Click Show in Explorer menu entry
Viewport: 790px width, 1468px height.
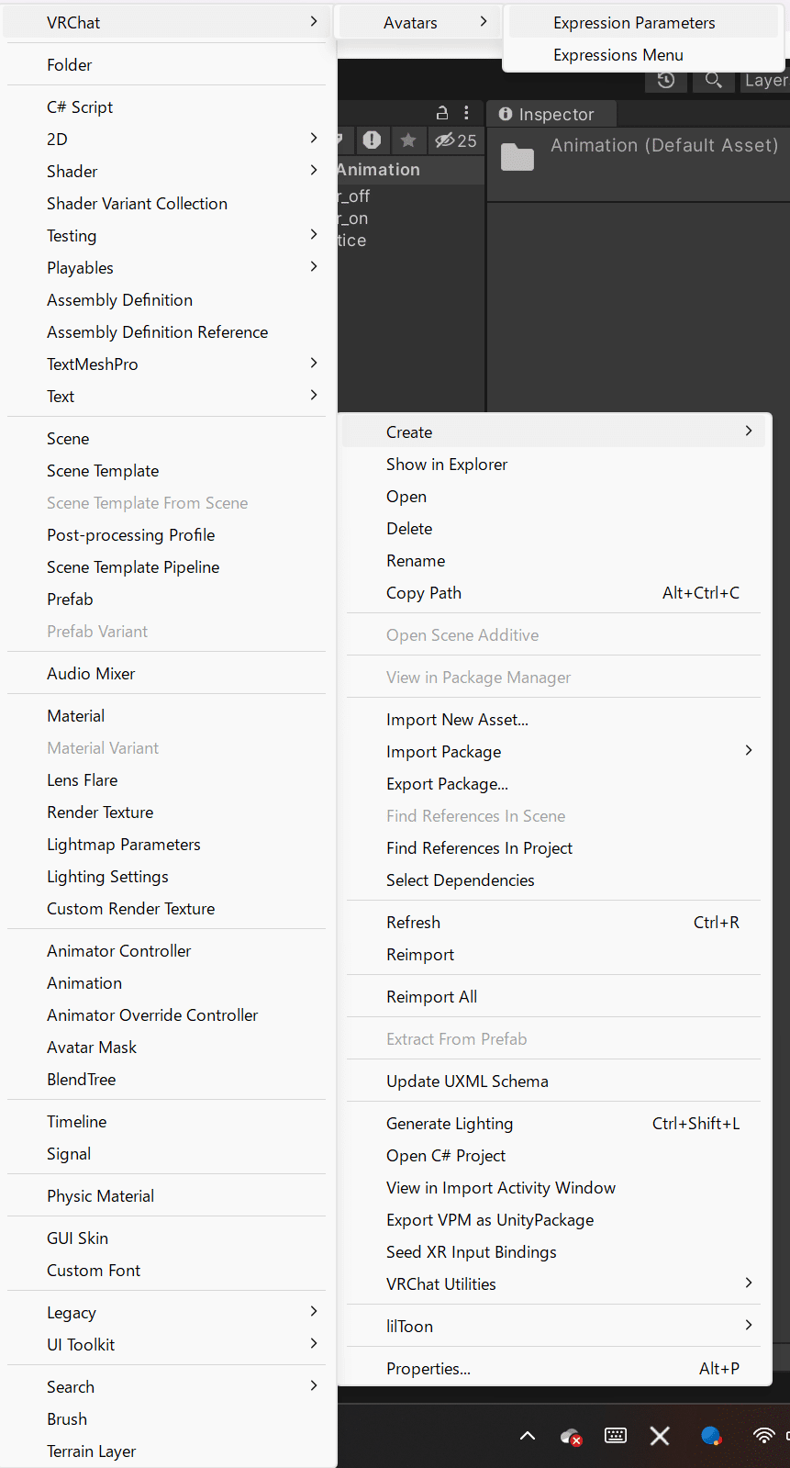[447, 465]
